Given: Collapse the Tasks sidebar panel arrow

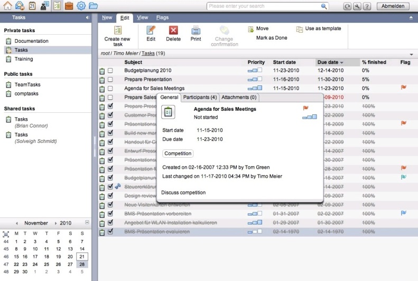Looking at the screenshot, I should click(x=87, y=17).
